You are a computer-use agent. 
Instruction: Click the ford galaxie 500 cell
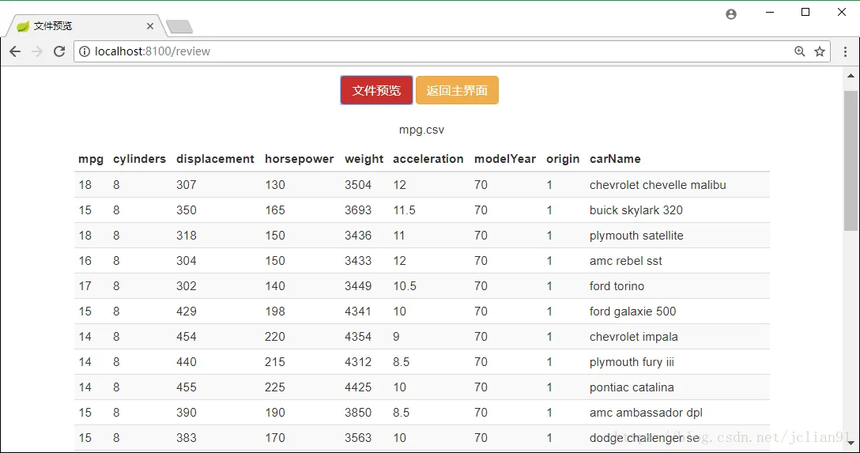(633, 311)
